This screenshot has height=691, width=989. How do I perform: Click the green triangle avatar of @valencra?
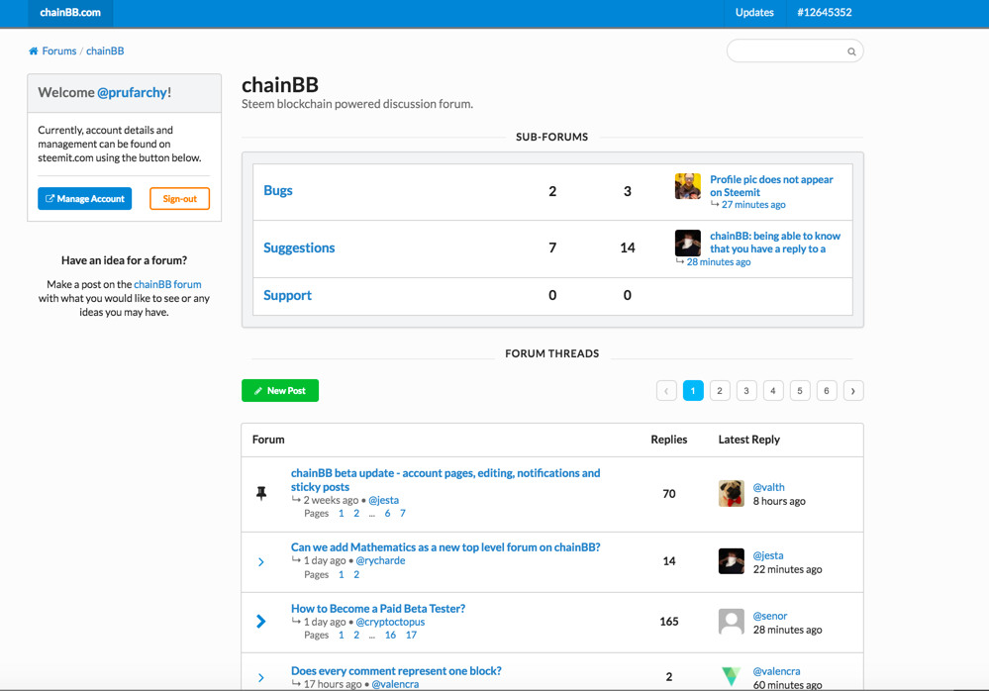(x=731, y=676)
